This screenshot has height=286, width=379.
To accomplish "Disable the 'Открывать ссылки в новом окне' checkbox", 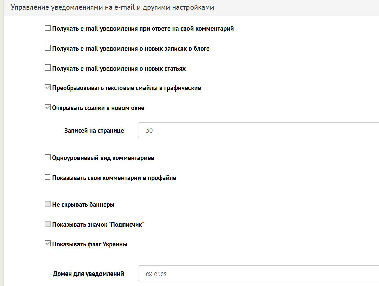I will coord(48,108).
